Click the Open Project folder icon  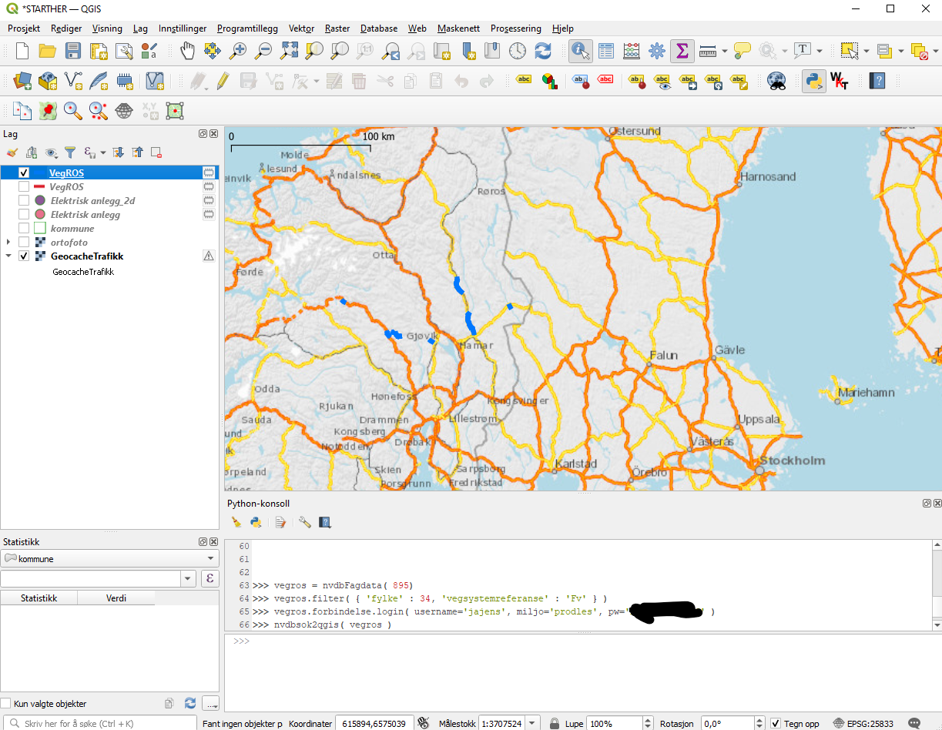(x=48, y=51)
